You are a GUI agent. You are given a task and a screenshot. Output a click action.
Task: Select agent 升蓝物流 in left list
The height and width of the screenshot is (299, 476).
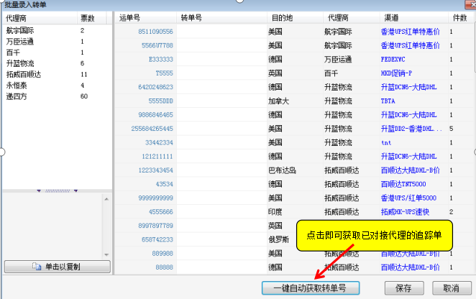pos(20,63)
